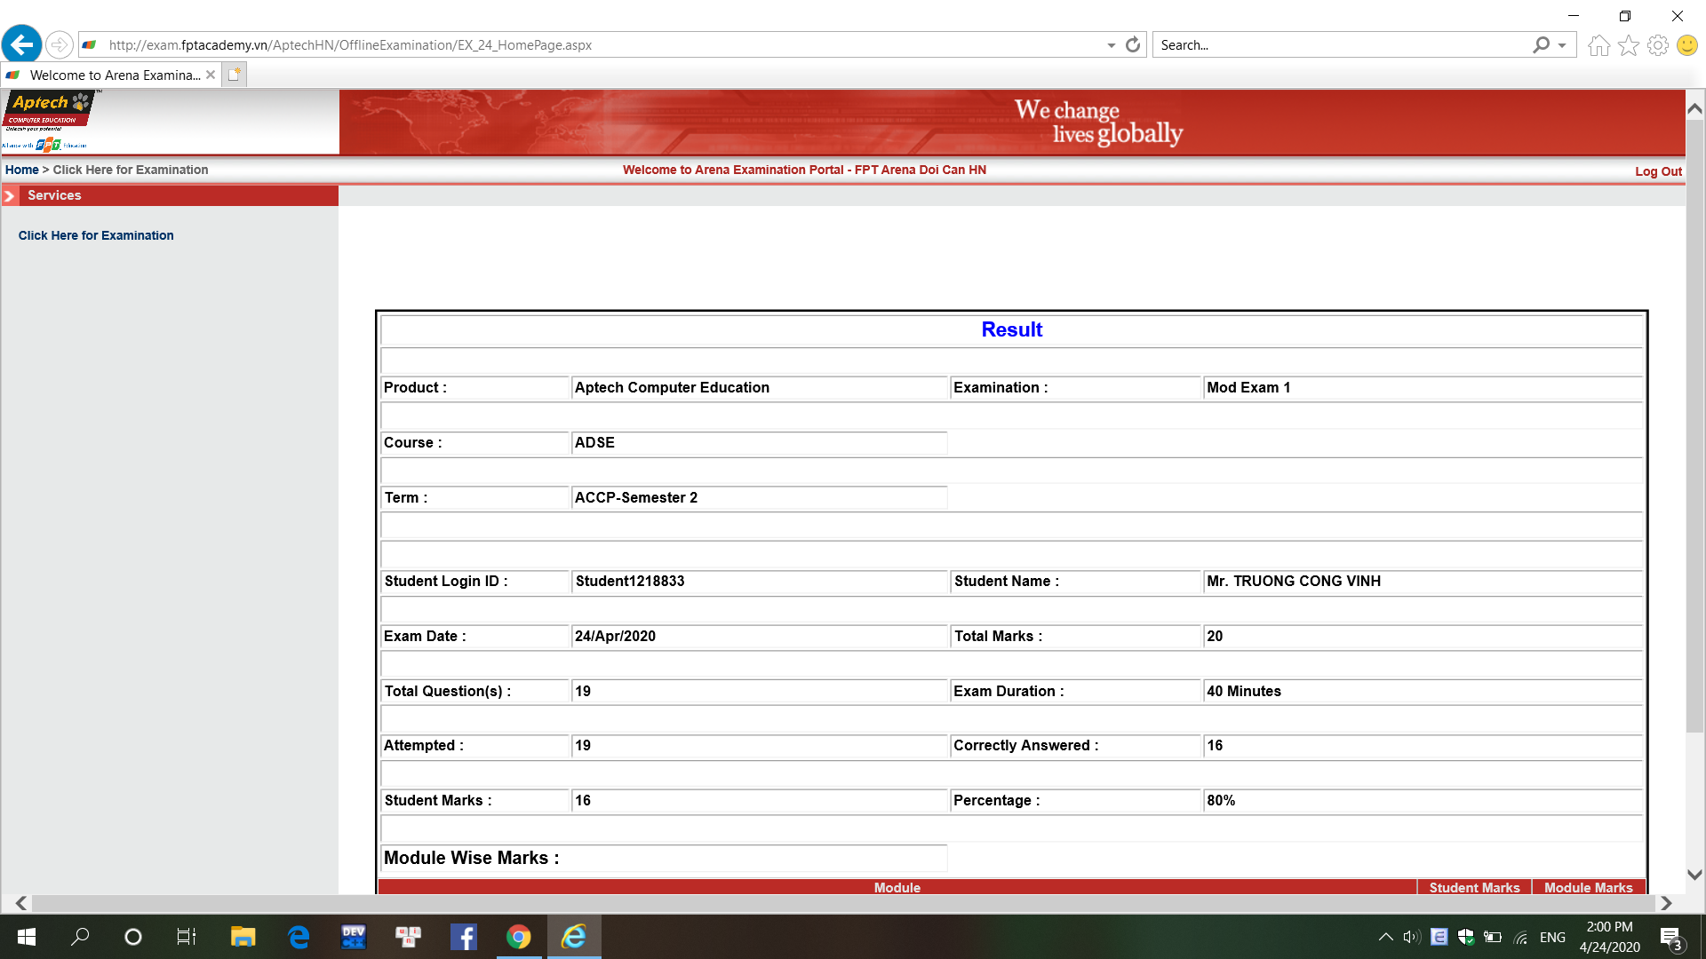Open the Wi-Fi network tray icon

coord(1521,937)
